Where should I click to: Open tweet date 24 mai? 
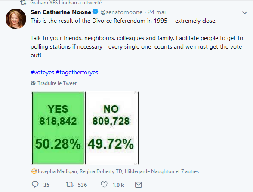(157, 12)
